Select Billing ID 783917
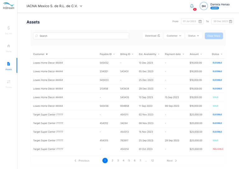The image size is (239, 169). point(124,140)
